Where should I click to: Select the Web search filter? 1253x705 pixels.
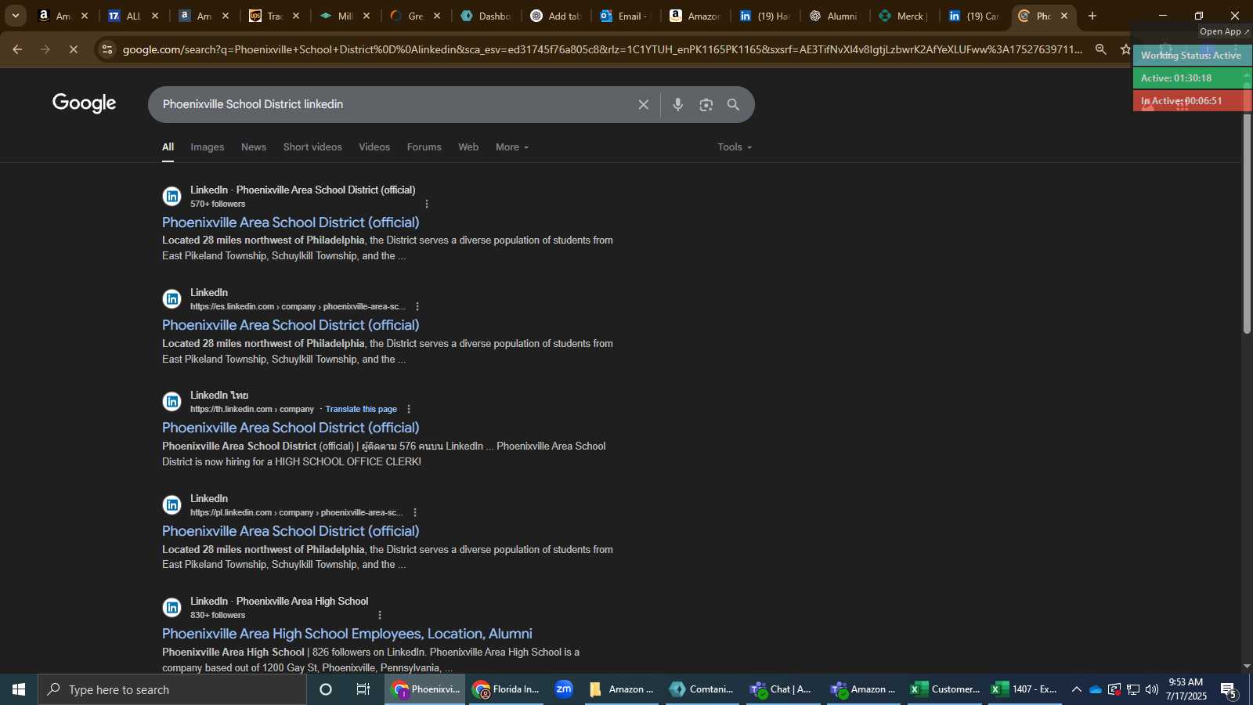[x=468, y=147]
